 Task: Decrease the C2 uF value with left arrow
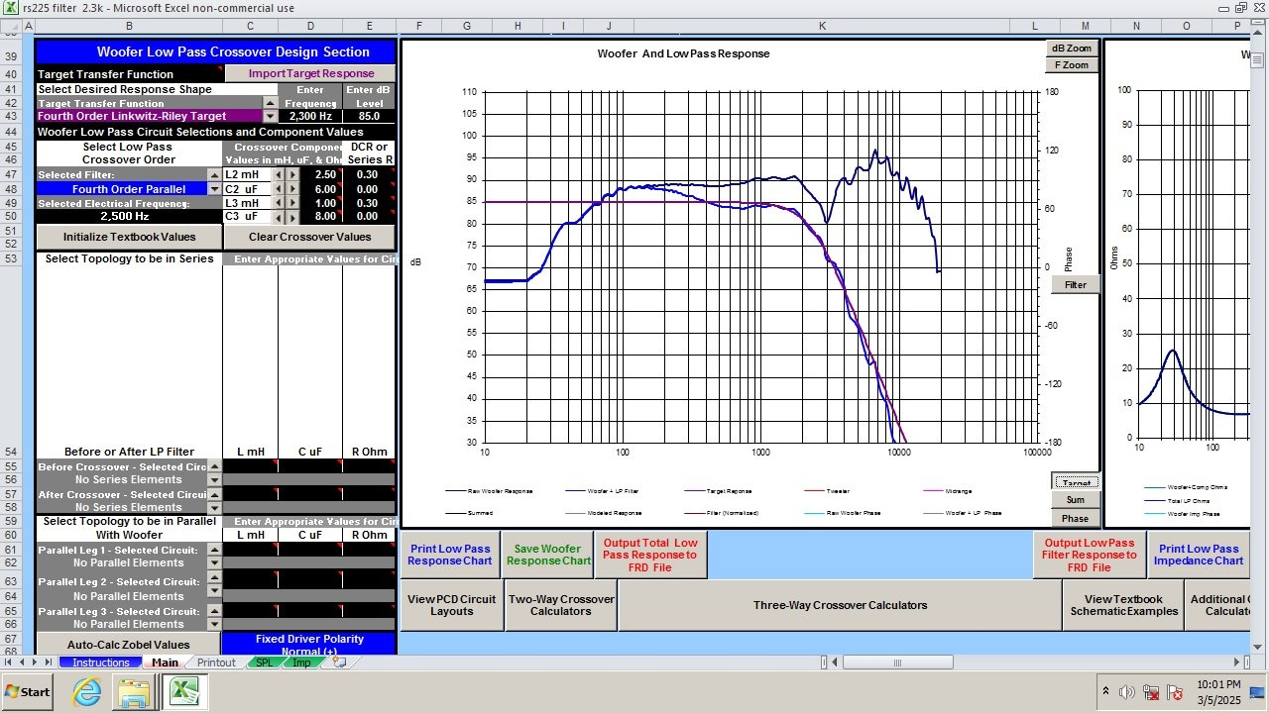tap(279, 188)
